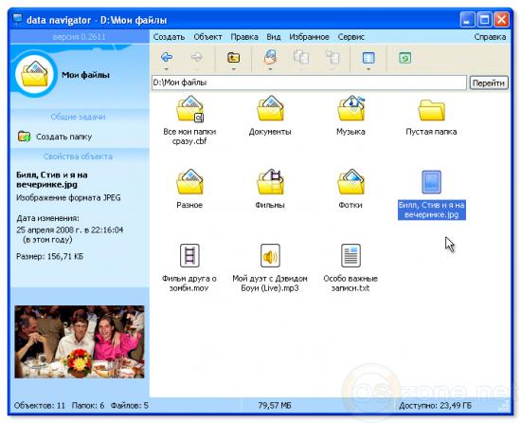Image resolution: width=521 pixels, height=423 pixels.
Task: Click status text Доступно: 23,49 ГБ
Action: coord(436,406)
